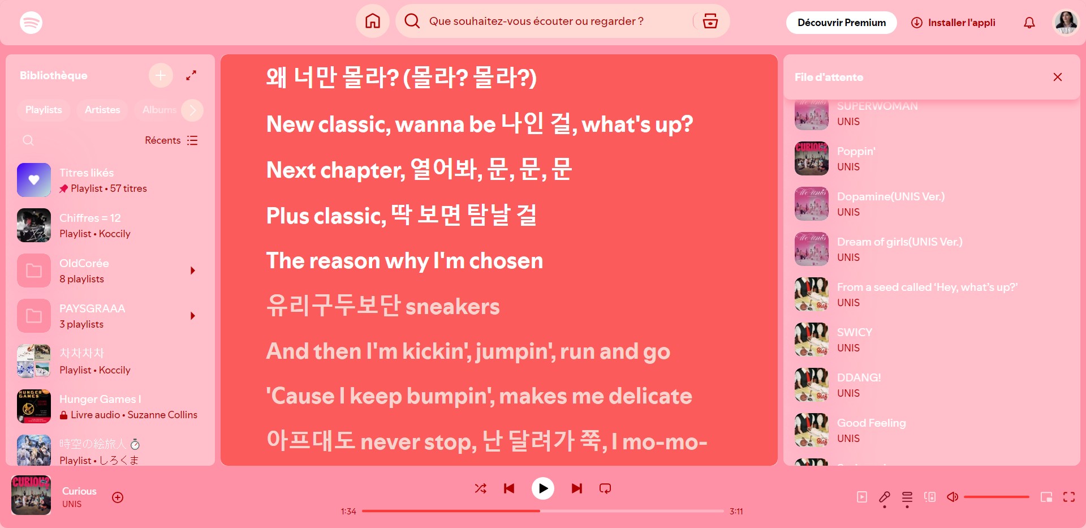Add Curious to liked songs
The image size is (1086, 528).
coord(118,497)
